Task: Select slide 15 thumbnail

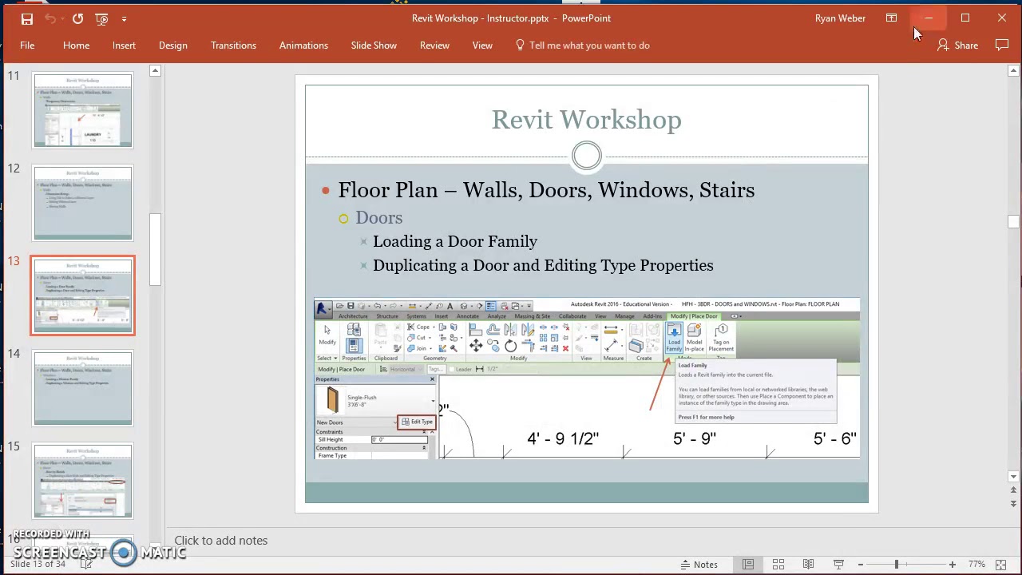Action: [x=83, y=481]
